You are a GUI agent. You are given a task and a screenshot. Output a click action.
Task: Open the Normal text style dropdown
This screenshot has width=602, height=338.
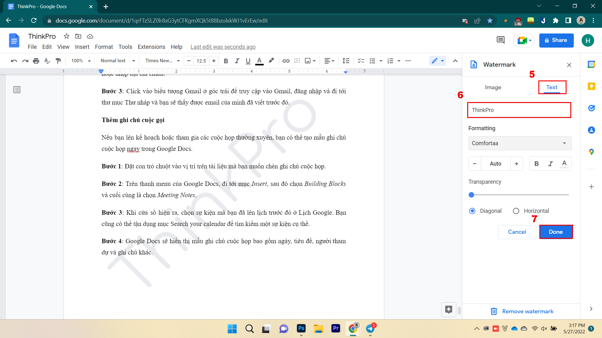(118, 61)
